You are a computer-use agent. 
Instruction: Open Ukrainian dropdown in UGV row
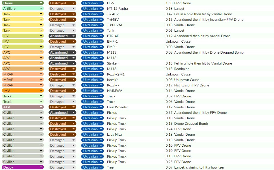[92, 3]
